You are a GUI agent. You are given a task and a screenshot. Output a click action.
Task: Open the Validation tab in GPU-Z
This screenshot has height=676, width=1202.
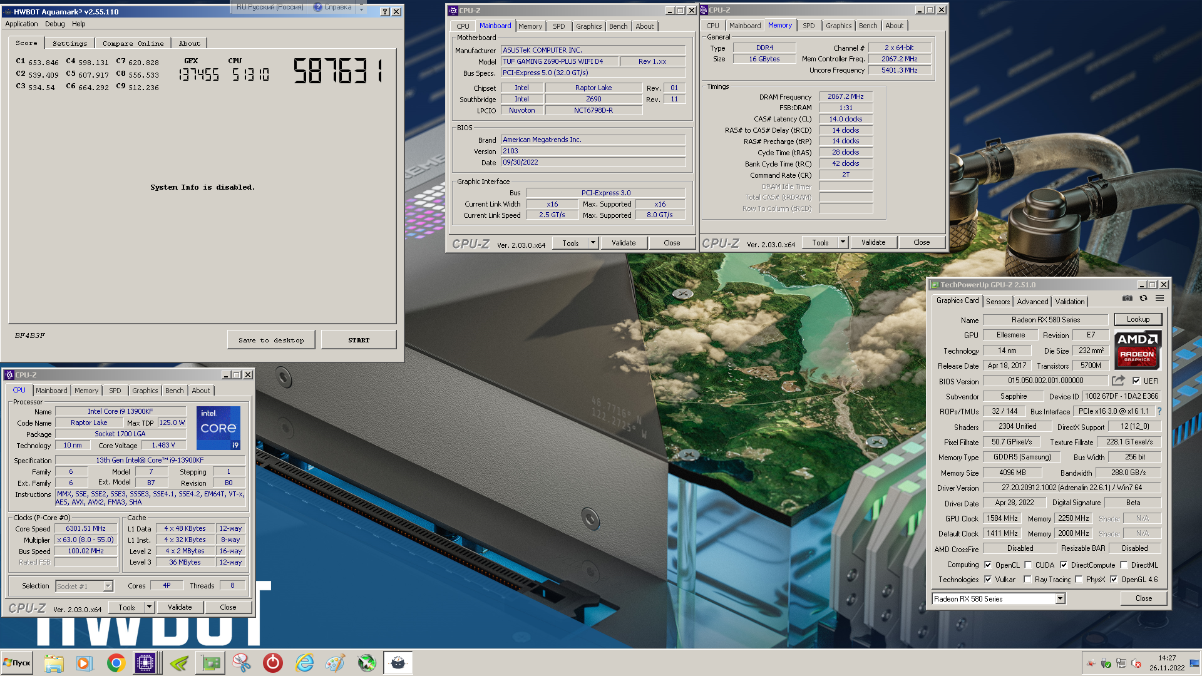[x=1069, y=301]
